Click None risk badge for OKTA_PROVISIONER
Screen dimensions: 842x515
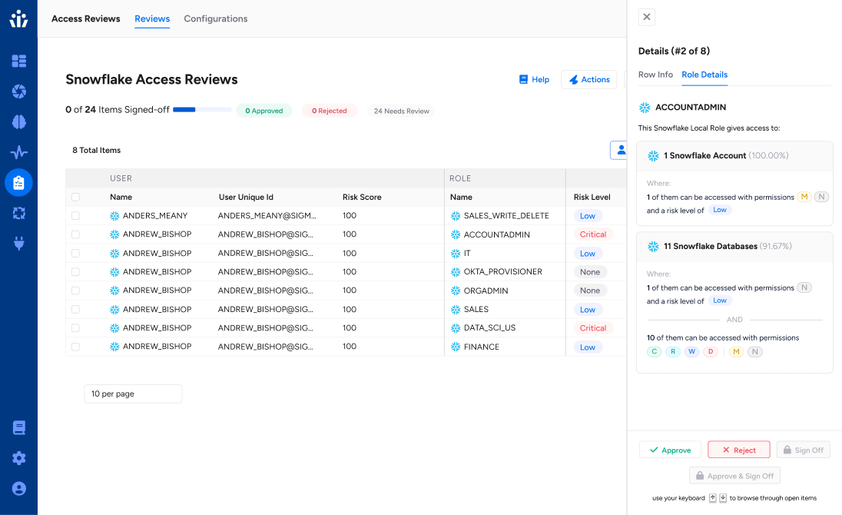click(x=589, y=272)
